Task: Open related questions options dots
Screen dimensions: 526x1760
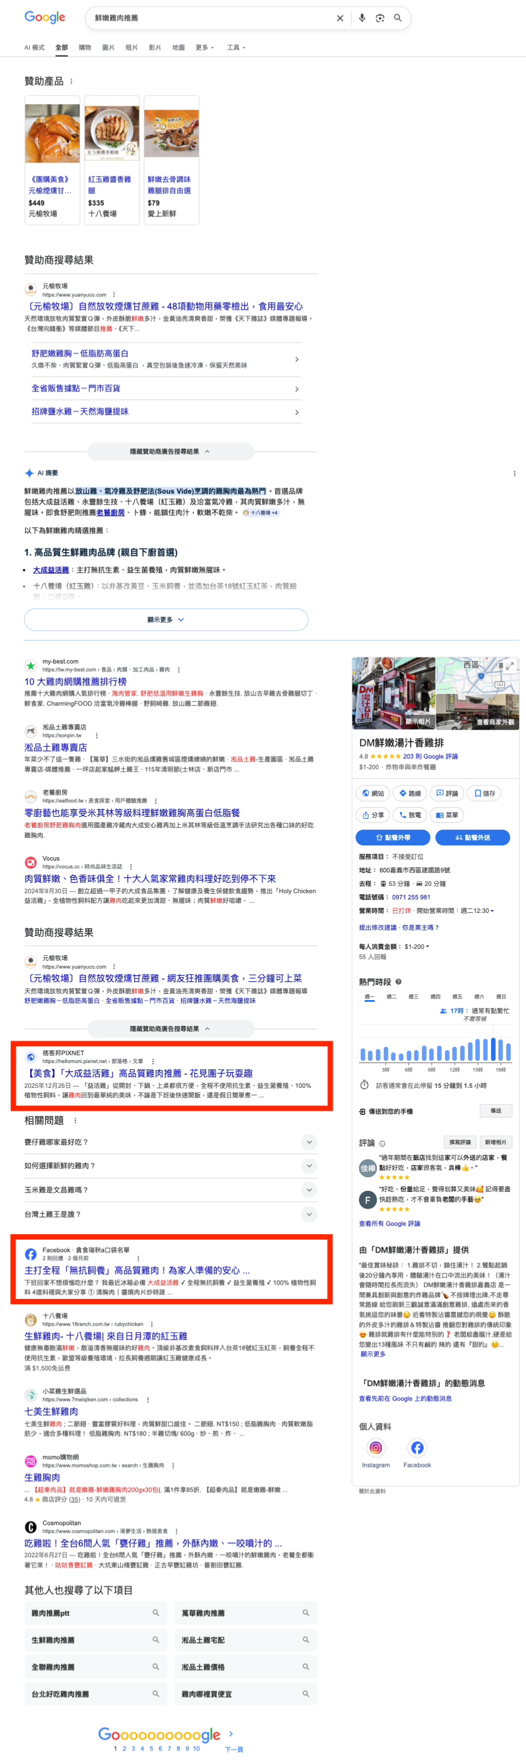Action: [x=75, y=1120]
